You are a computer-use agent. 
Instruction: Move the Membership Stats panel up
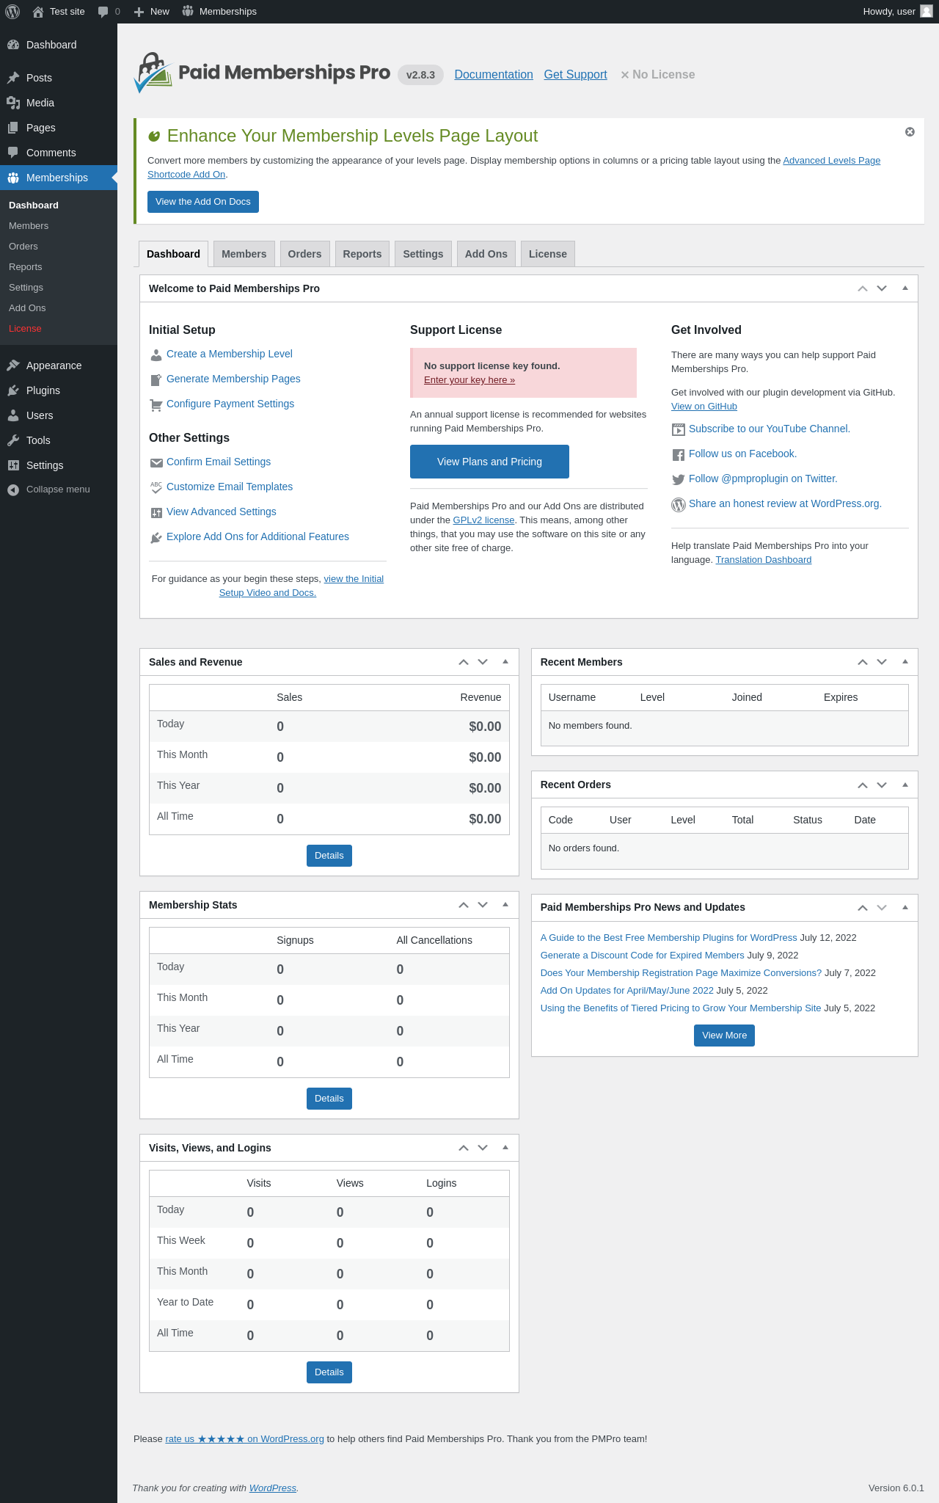tap(463, 905)
